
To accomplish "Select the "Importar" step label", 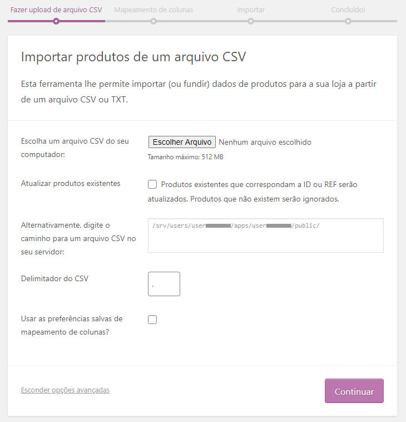I will 251,9.
